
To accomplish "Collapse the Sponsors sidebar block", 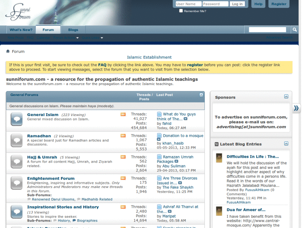I will [x=286, y=97].
